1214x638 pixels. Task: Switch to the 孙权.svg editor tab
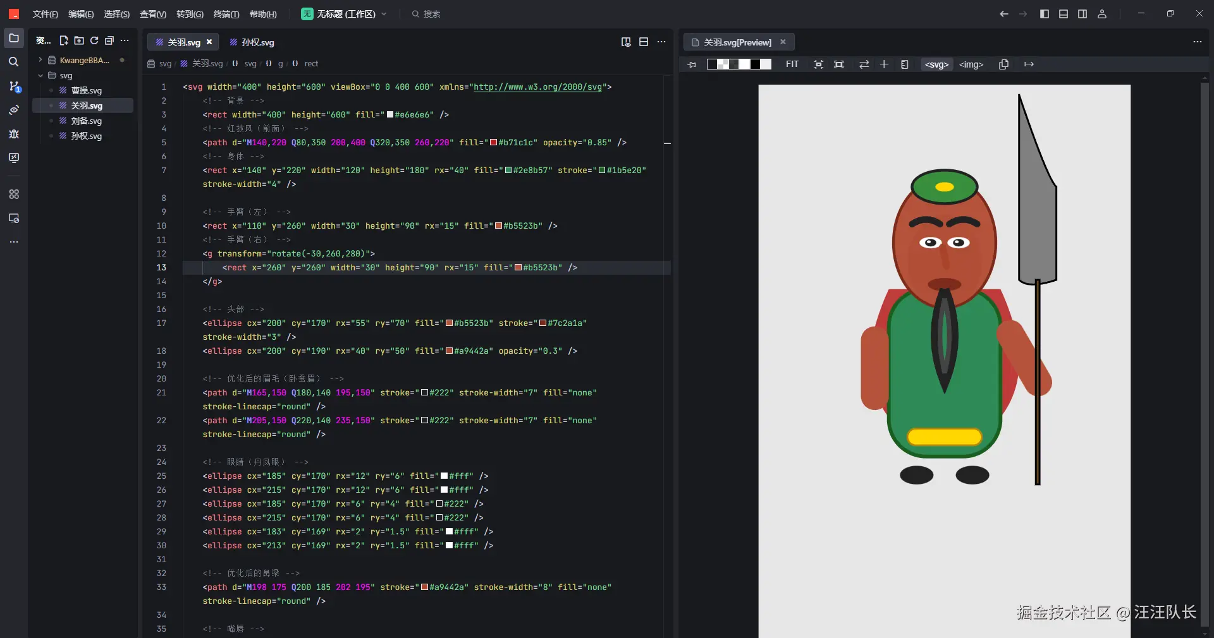coord(252,42)
